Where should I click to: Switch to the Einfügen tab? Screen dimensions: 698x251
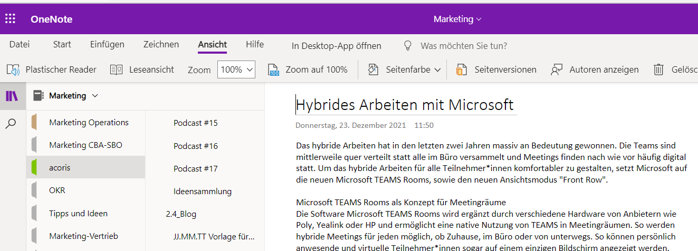click(107, 45)
